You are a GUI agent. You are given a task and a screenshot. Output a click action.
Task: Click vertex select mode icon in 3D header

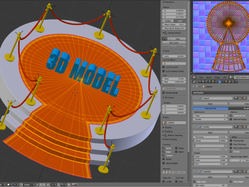37,185
